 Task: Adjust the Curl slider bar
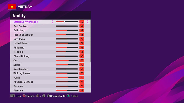tap(67, 61)
